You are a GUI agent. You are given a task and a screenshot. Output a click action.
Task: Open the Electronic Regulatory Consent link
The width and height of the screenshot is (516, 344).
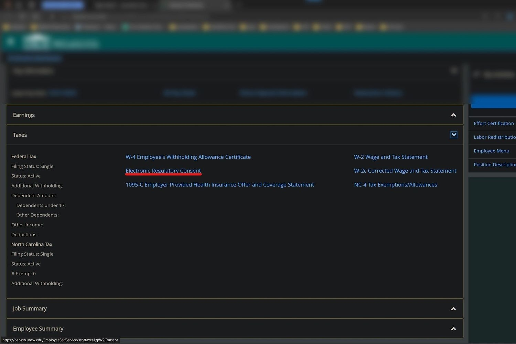pos(163,171)
